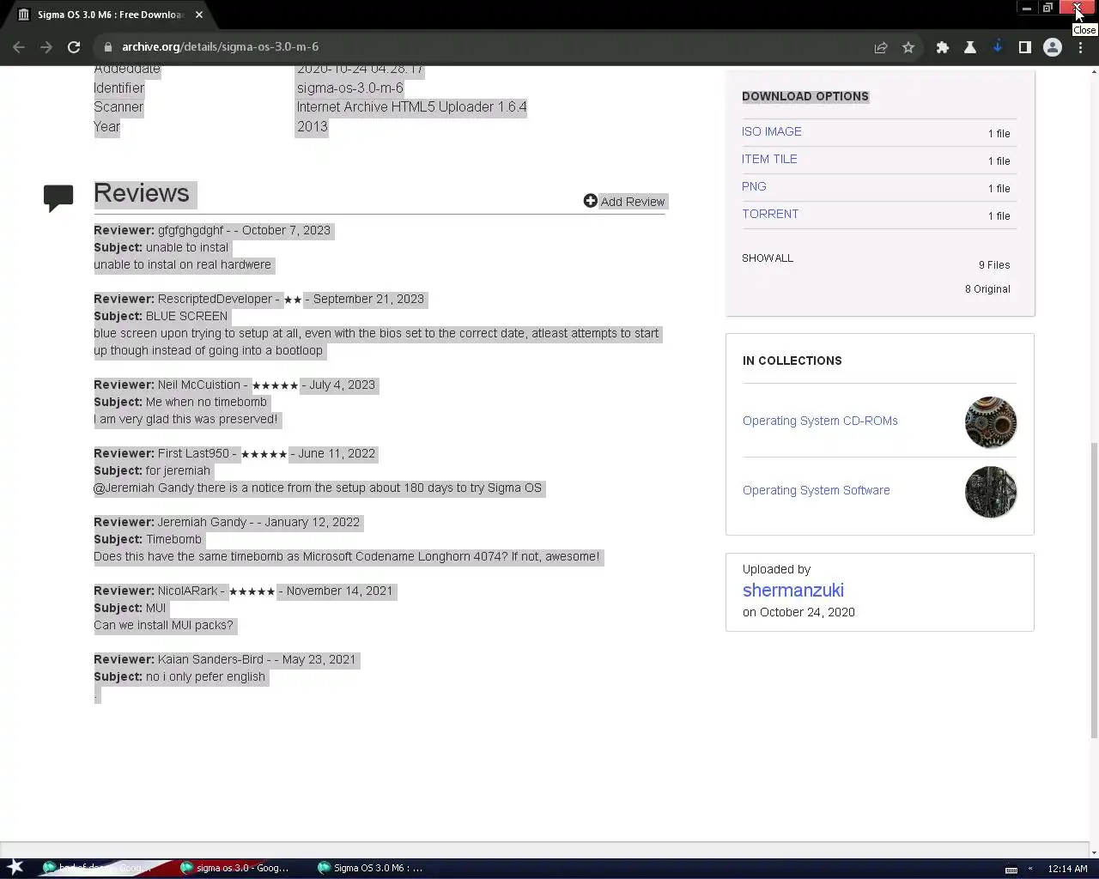Close the Sigma OS 3.0 M6 tab

(x=199, y=15)
